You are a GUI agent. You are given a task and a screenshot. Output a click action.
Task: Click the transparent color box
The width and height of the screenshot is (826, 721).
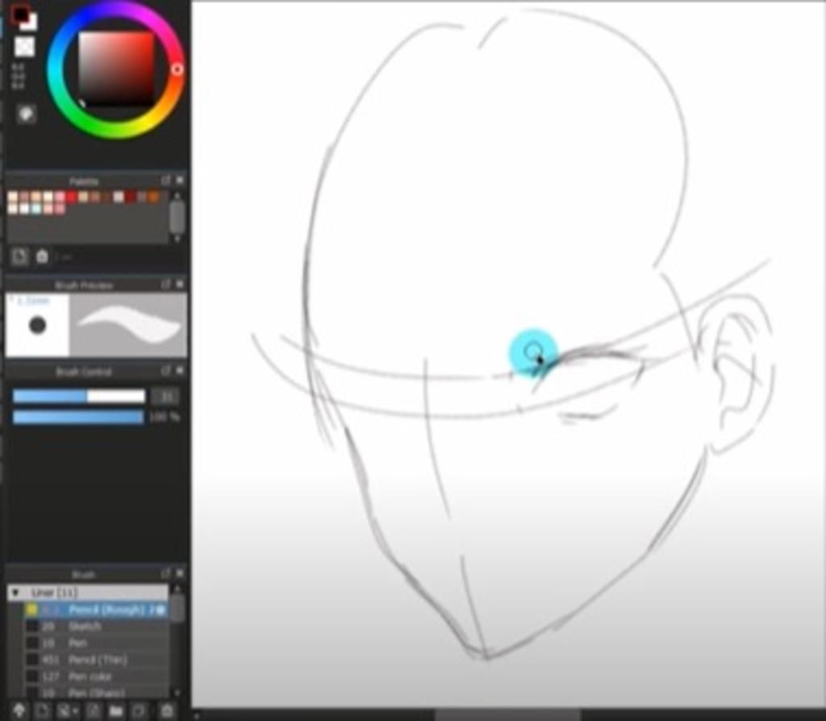pyautogui.click(x=24, y=46)
